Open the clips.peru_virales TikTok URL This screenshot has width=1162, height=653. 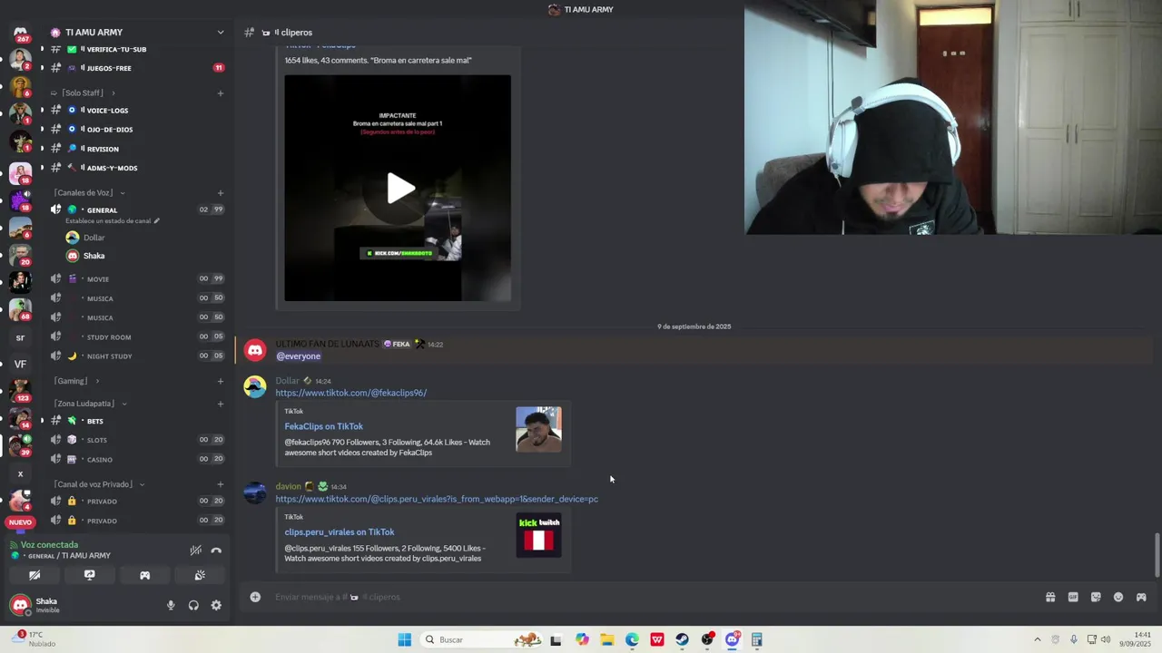(x=437, y=499)
